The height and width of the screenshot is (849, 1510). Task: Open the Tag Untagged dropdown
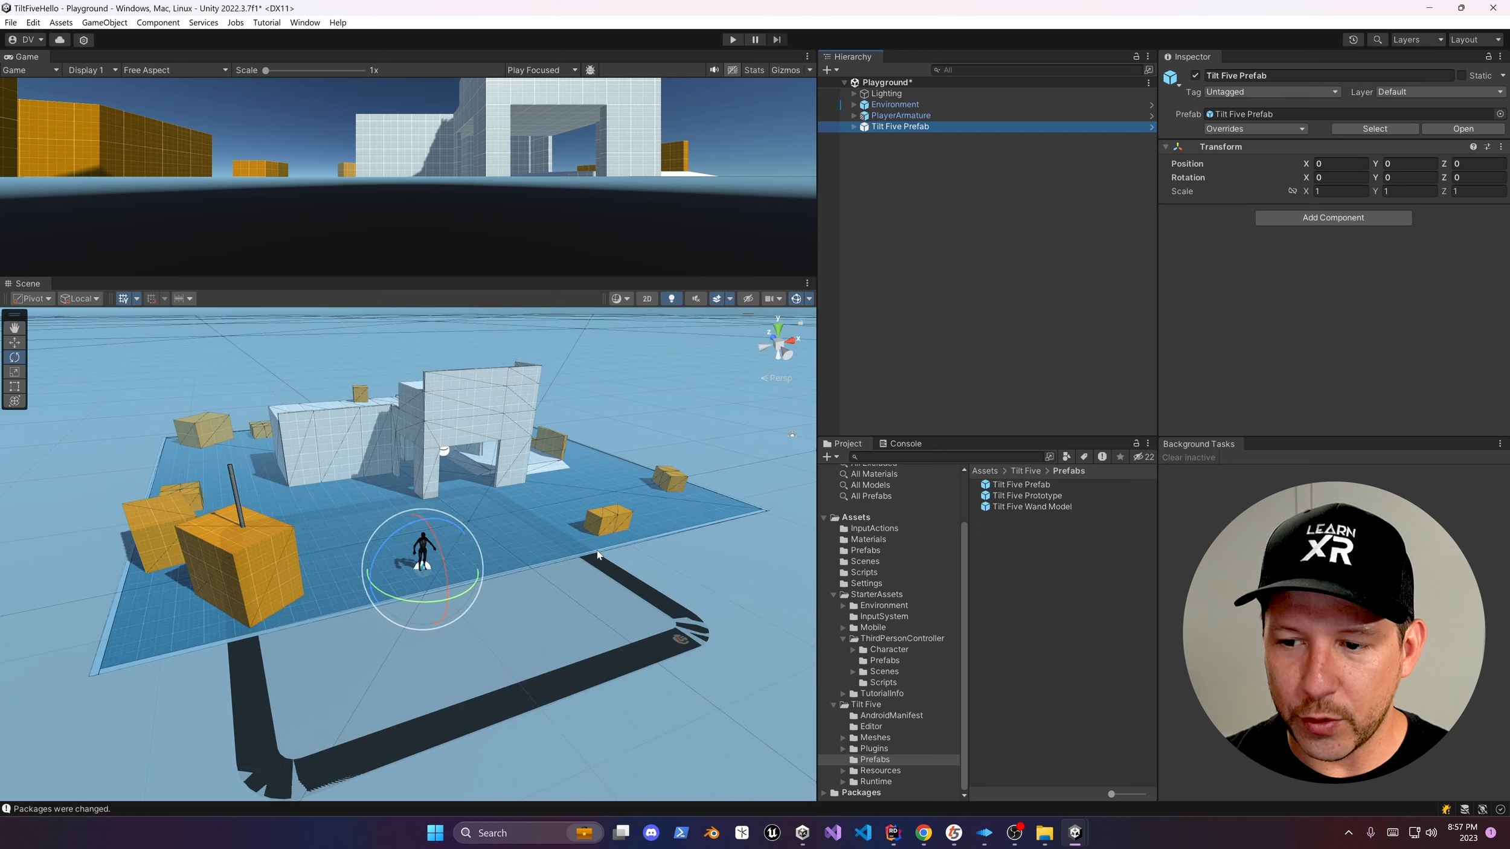pos(1272,92)
